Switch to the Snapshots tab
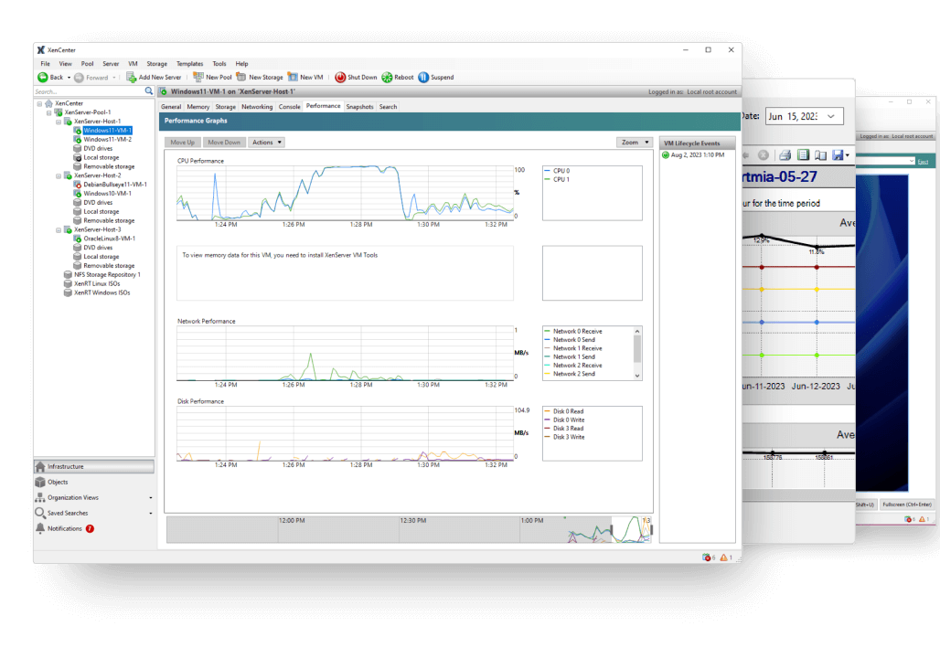Image resolution: width=940 pixels, height=648 pixels. pos(359,107)
